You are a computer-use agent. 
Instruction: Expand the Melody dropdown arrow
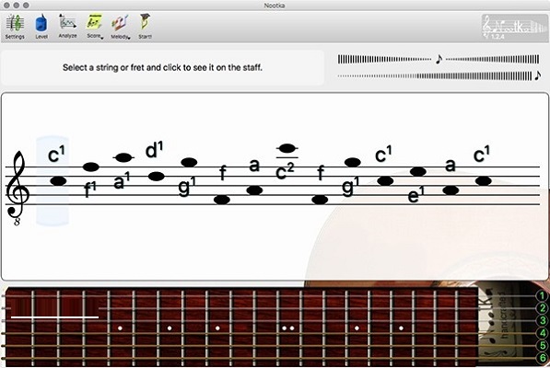pos(129,38)
